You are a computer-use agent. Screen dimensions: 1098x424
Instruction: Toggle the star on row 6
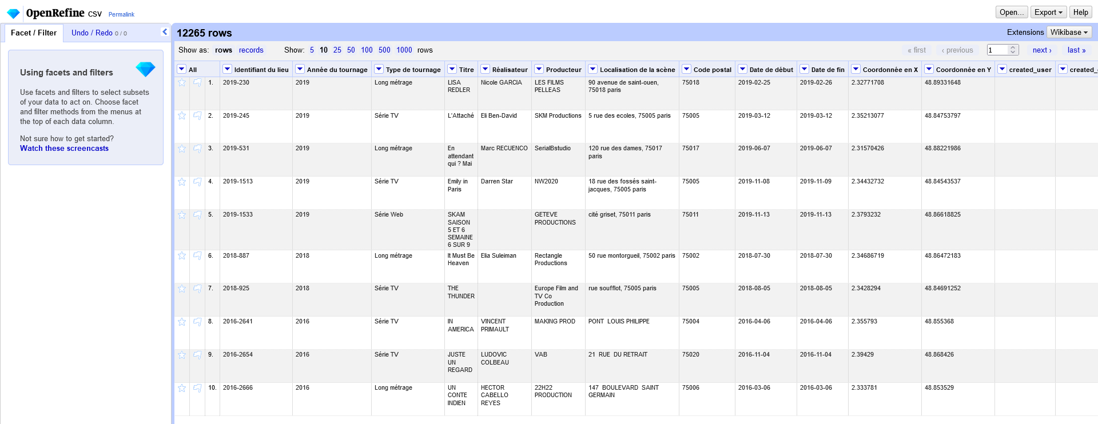point(182,256)
